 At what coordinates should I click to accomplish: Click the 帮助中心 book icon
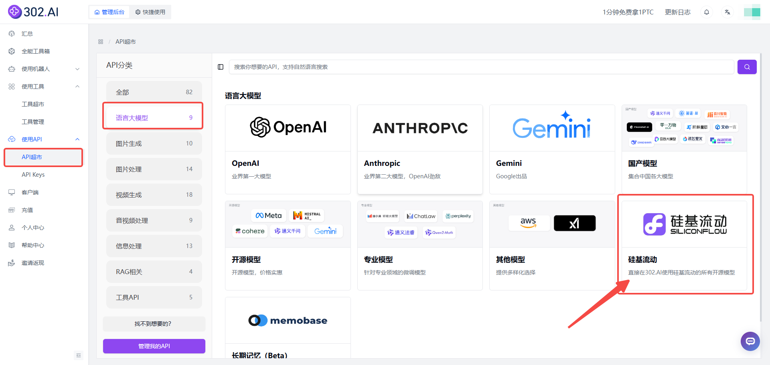(12, 245)
